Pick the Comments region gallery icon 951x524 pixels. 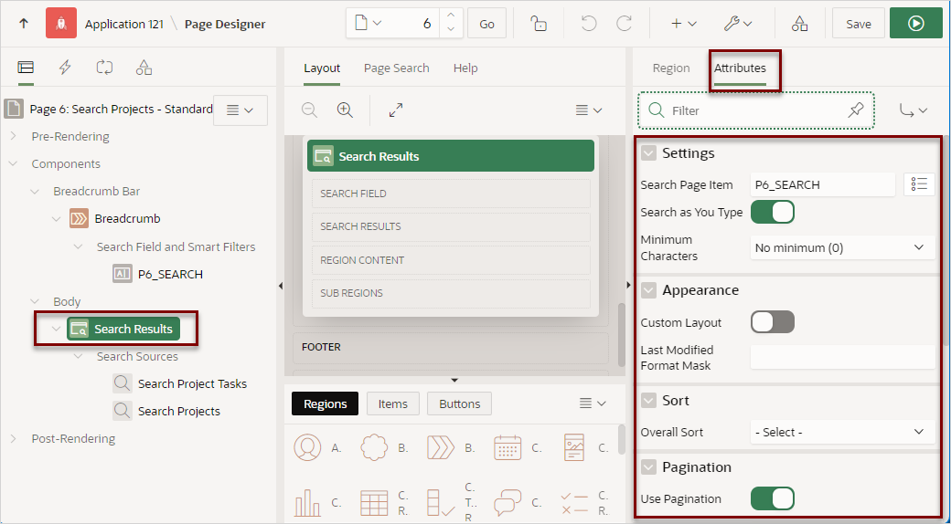point(508,502)
